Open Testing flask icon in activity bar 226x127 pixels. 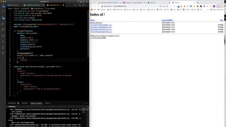[x=3, y=42]
